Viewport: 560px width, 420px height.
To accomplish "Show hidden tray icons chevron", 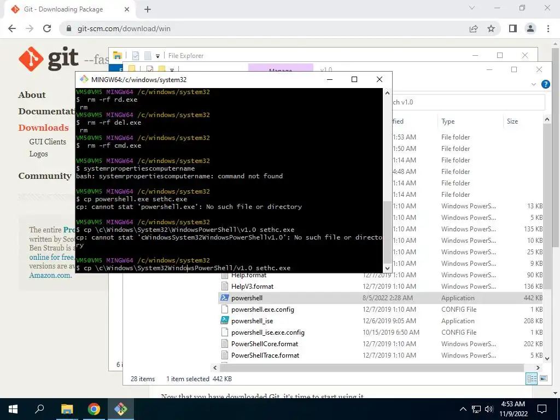I will coord(463,409).
